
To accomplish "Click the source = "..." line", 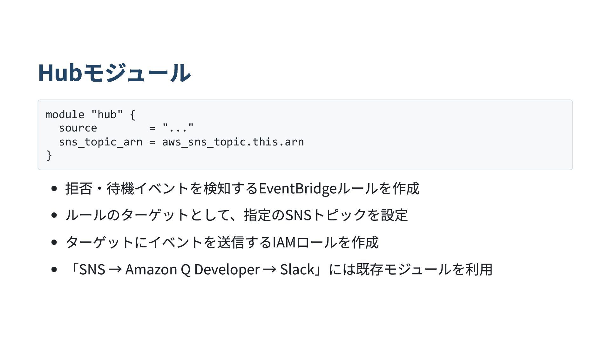I will (126, 128).
